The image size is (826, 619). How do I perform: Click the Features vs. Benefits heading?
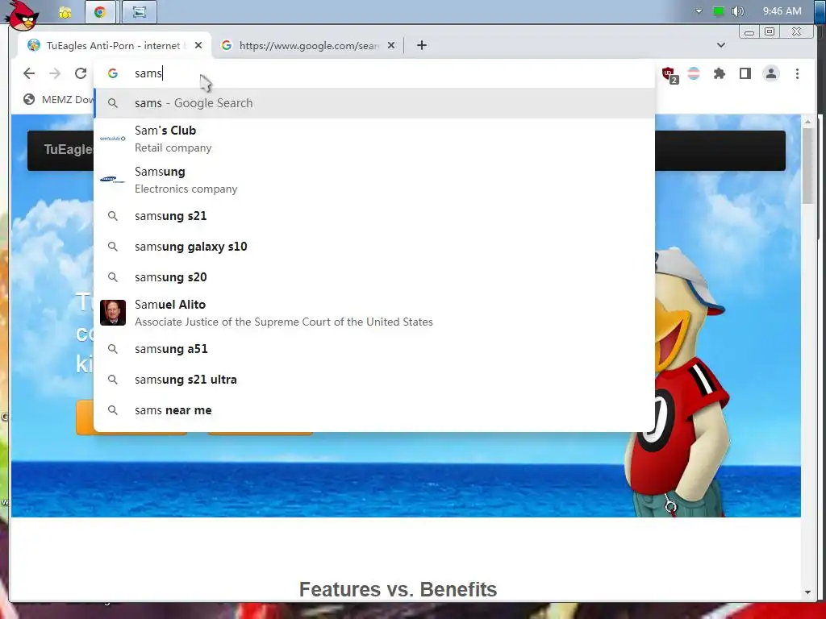[398, 589]
